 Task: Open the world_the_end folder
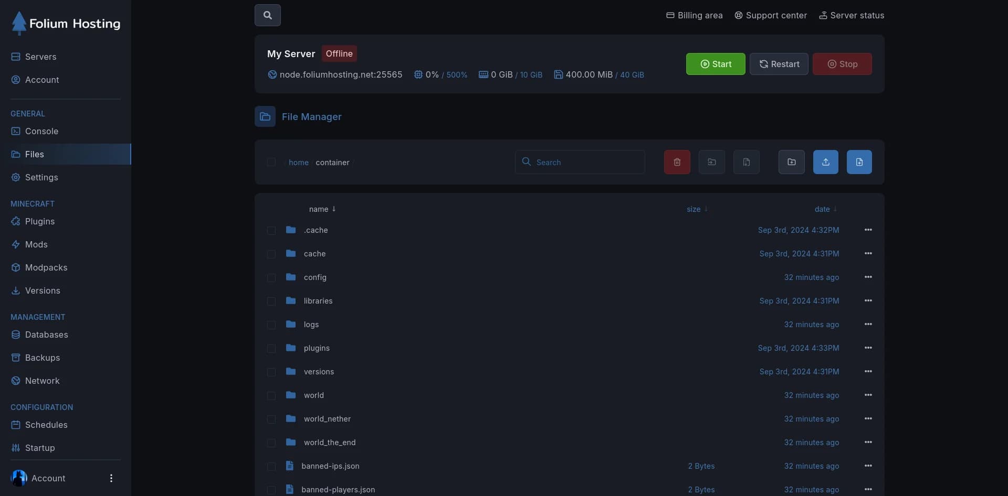[329, 443]
